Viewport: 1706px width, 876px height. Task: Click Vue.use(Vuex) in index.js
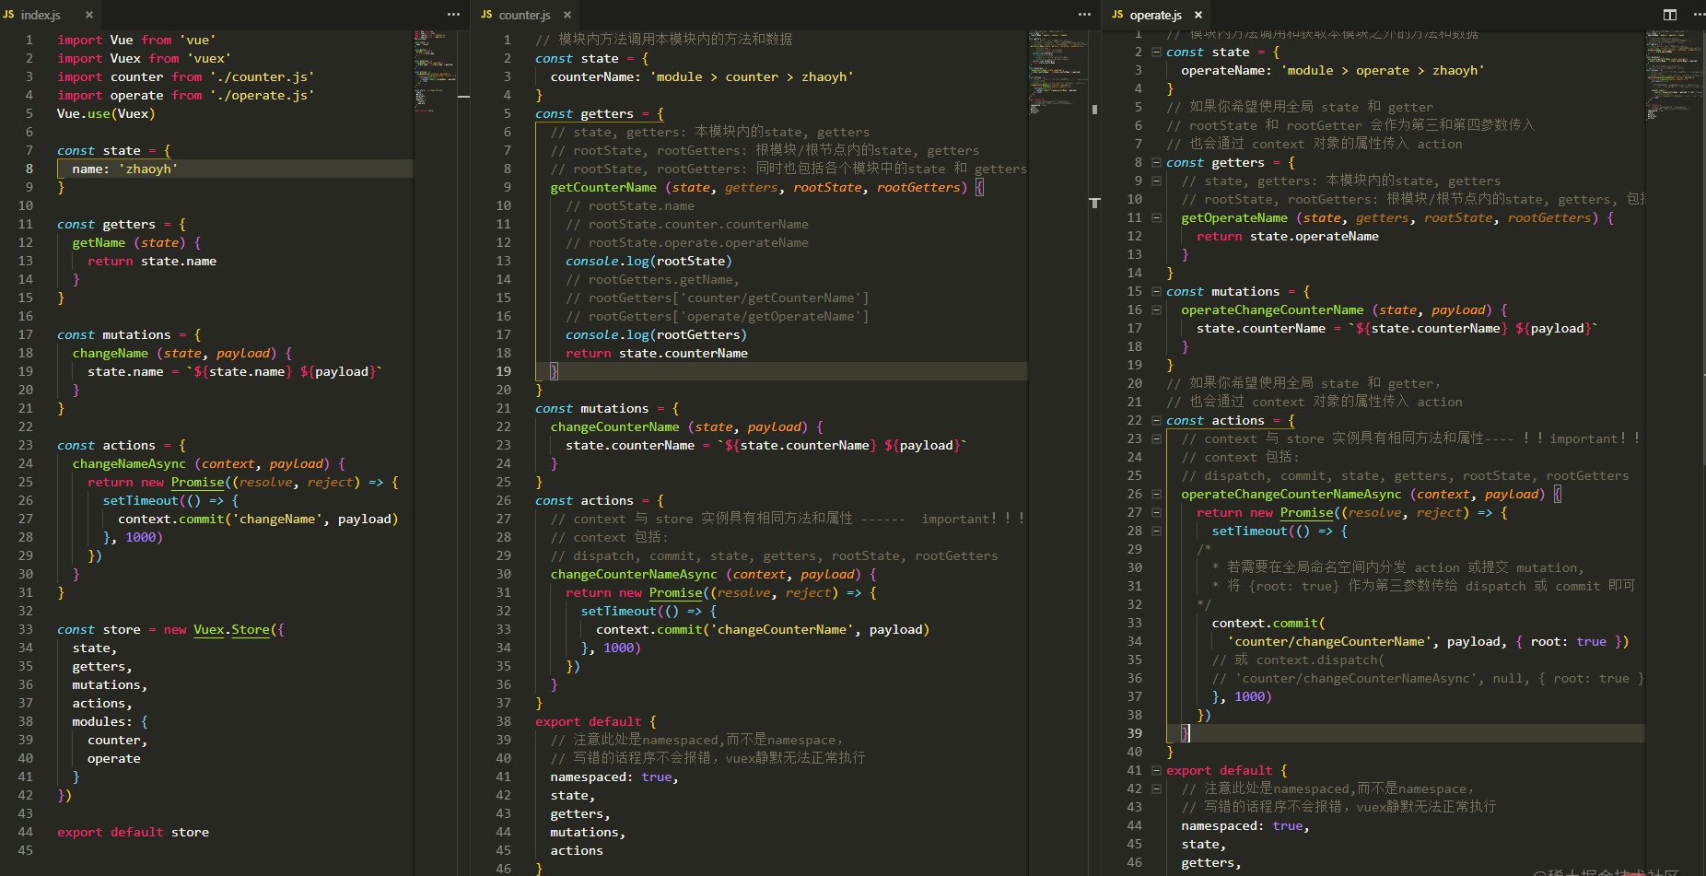point(106,113)
